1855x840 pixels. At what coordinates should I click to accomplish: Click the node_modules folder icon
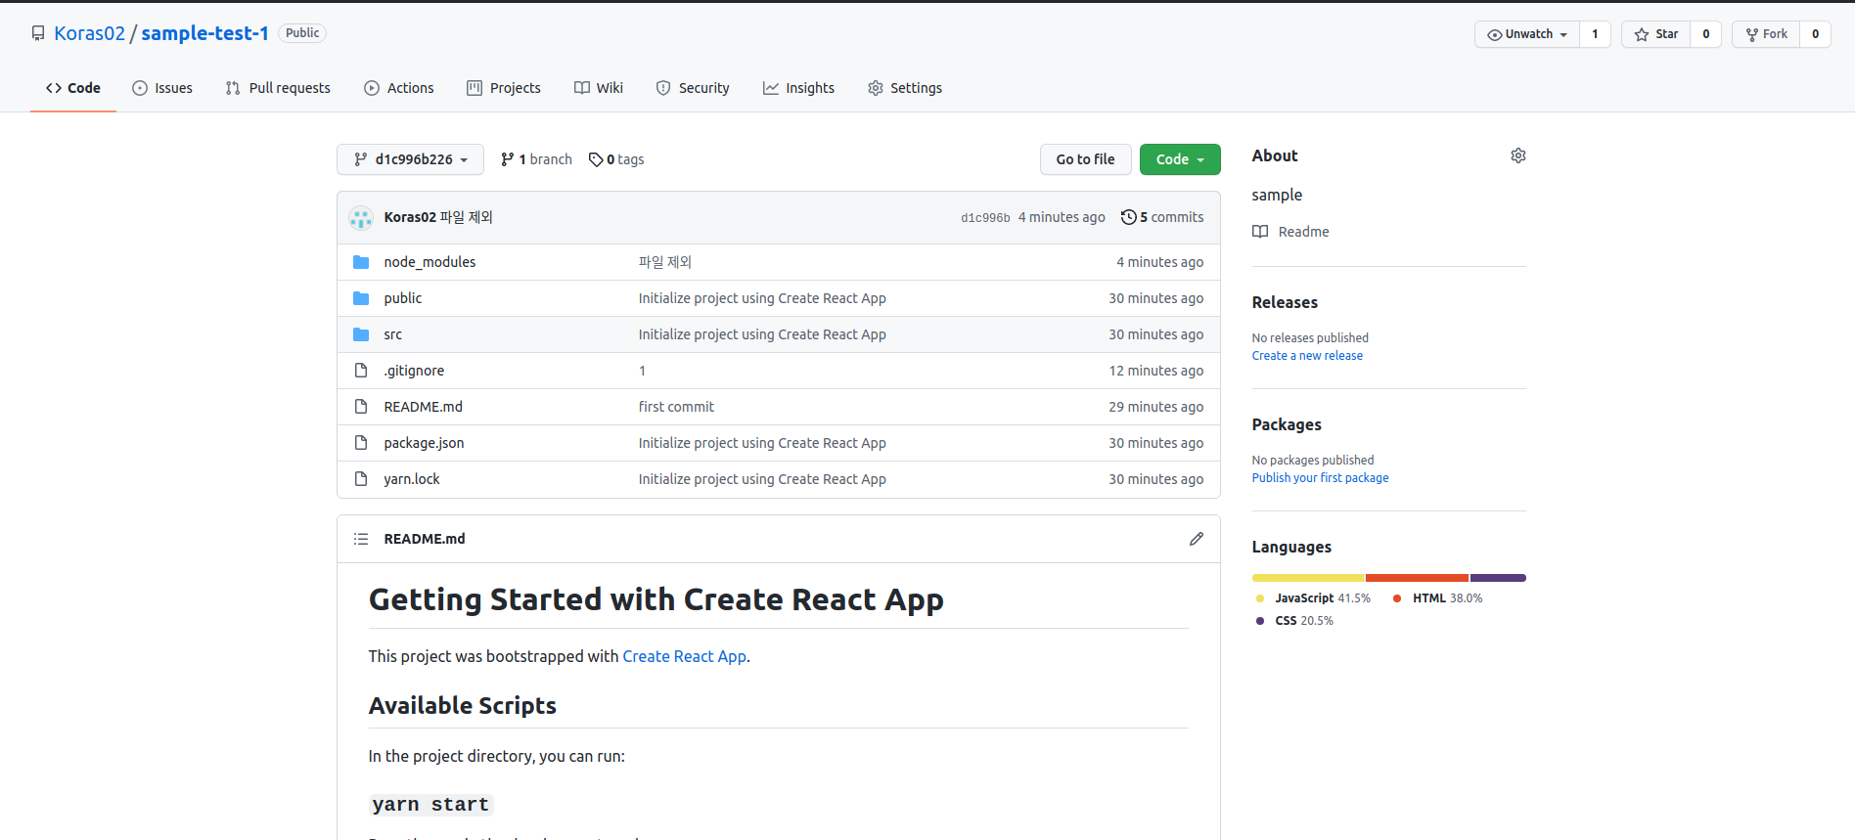tap(361, 262)
